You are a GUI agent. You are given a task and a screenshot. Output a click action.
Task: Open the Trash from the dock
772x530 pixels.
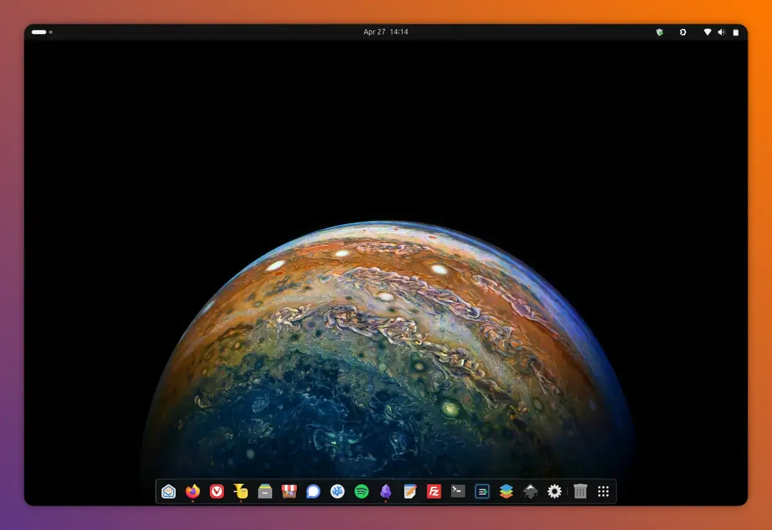(580, 491)
